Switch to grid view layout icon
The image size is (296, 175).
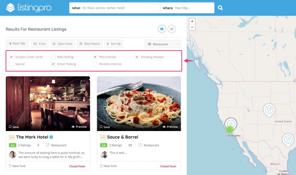162,29
